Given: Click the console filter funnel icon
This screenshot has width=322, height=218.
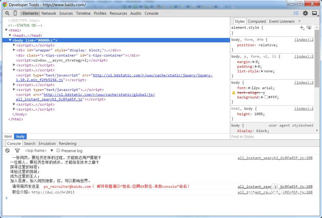Looking at the screenshot, I should (x=17, y=151).
